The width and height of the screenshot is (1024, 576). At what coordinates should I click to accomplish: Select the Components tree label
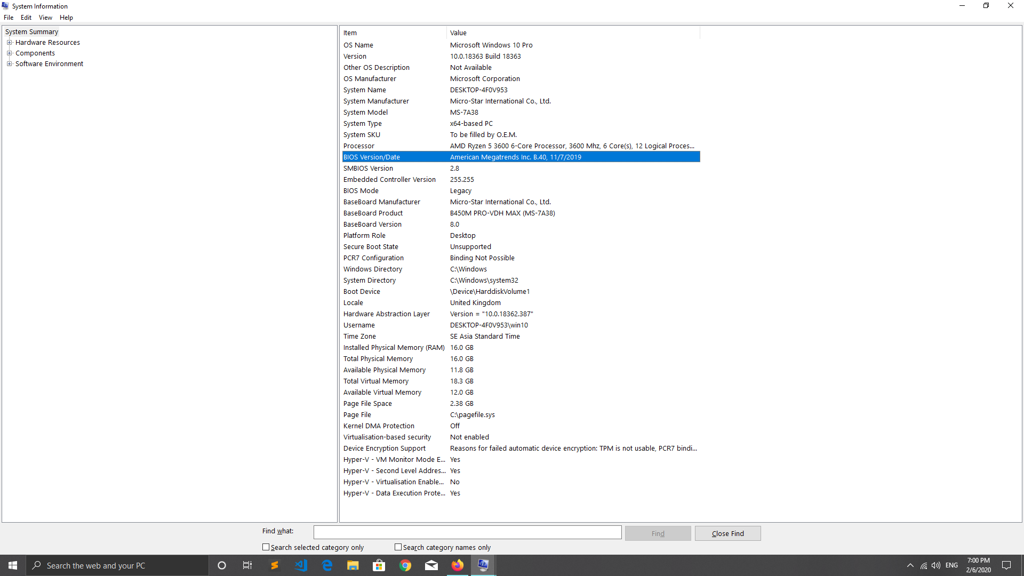35,53
